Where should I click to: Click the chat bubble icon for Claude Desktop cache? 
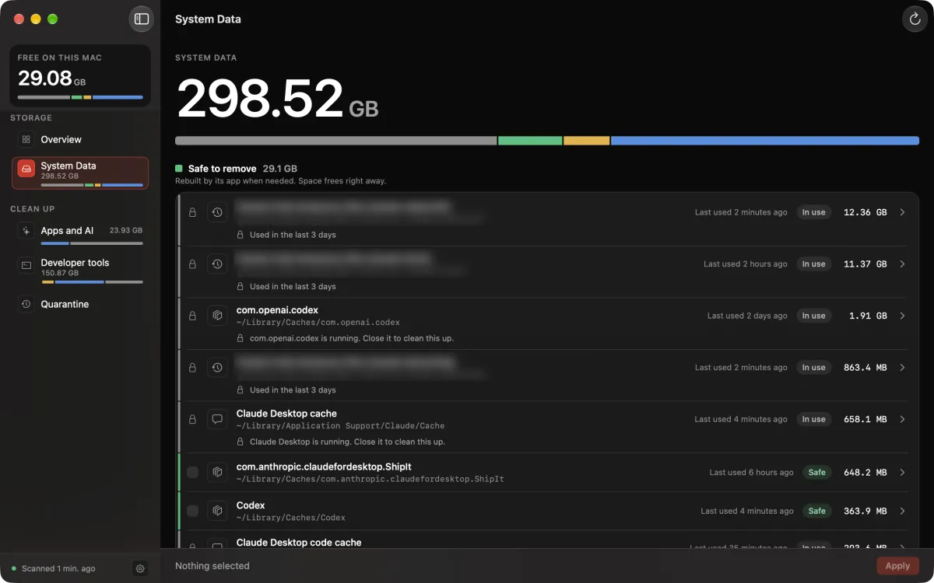coord(217,419)
